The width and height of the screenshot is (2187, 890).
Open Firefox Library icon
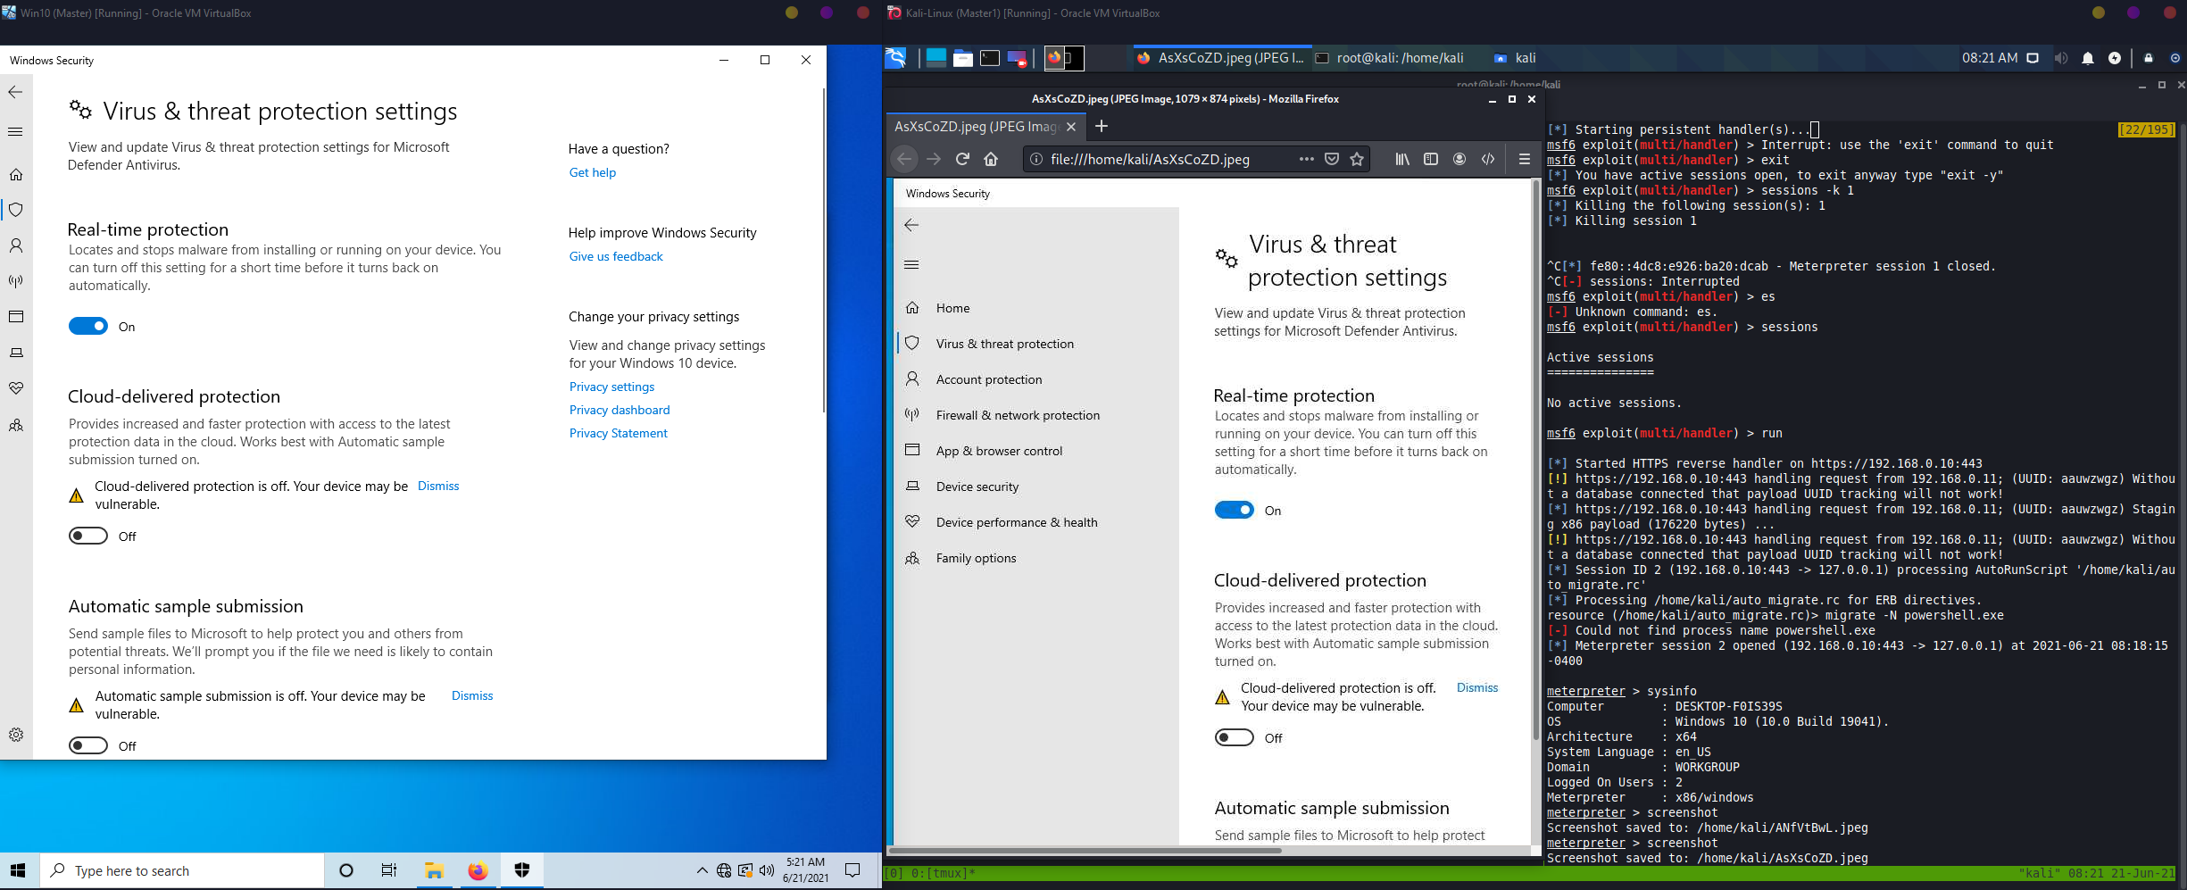point(1402,159)
